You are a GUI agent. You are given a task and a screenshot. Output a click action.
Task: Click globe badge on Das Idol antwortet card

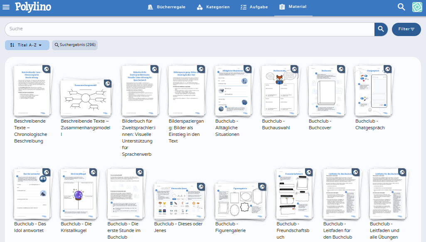click(x=47, y=172)
